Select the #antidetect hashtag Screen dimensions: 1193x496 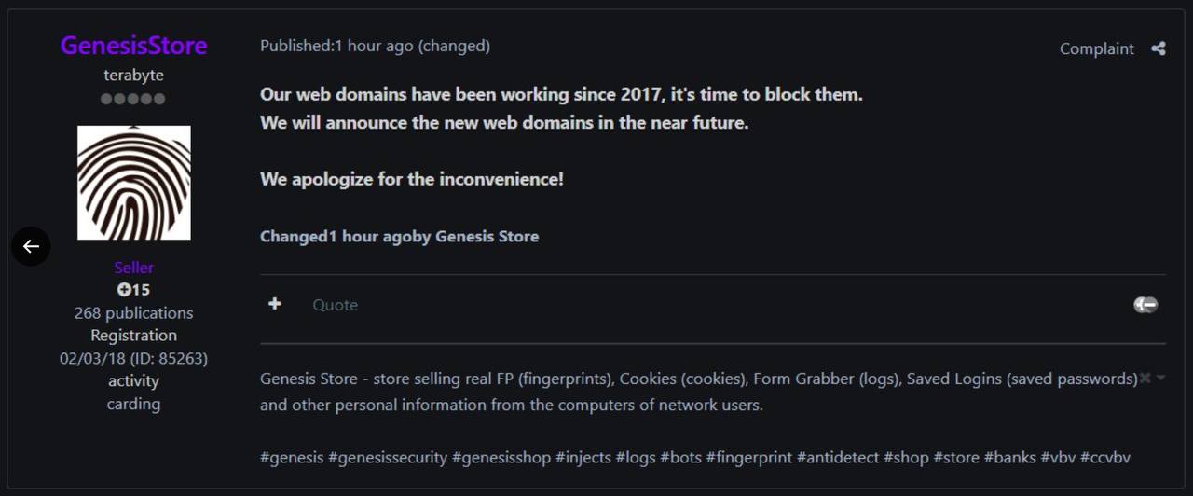[x=838, y=458]
